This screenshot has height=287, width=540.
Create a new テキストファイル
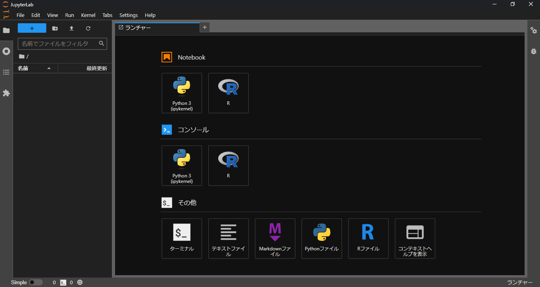pyautogui.click(x=228, y=239)
